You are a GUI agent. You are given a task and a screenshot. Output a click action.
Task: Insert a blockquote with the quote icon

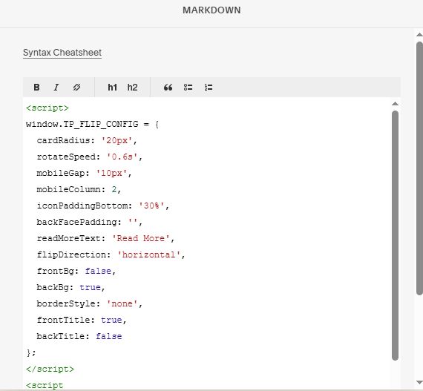coord(168,88)
